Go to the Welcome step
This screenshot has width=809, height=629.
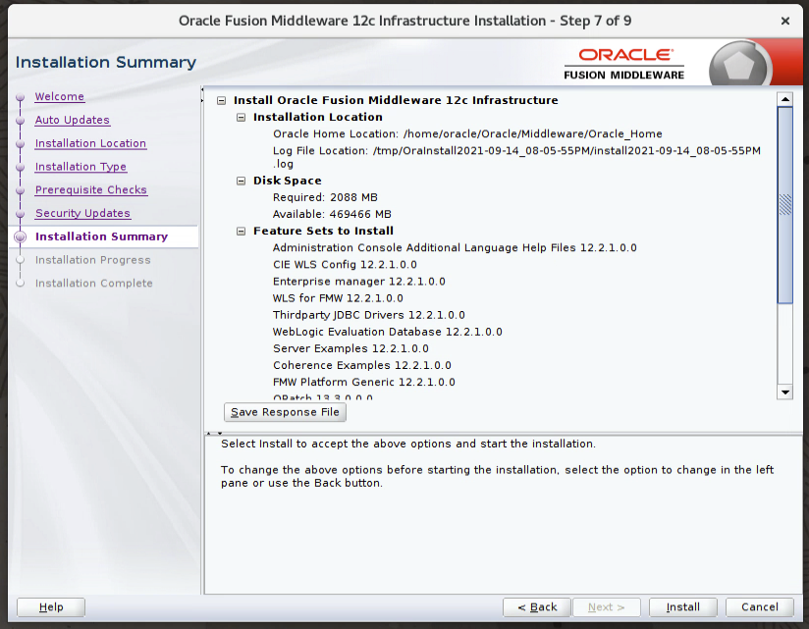(59, 96)
